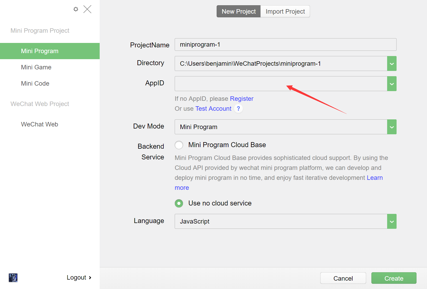
Task: Select the Mini Program Cloud Base option
Action: pyautogui.click(x=179, y=145)
